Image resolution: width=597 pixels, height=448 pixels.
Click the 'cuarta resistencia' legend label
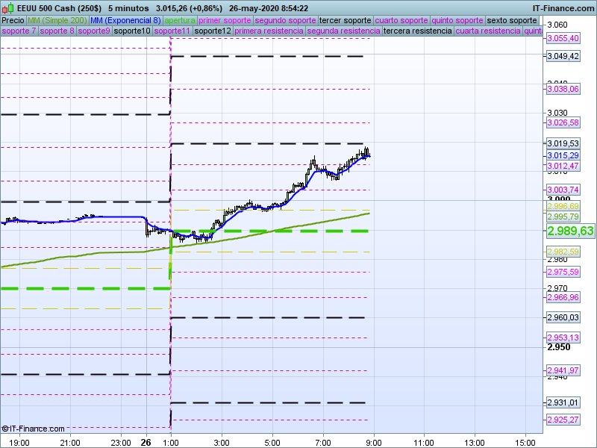[x=487, y=31]
